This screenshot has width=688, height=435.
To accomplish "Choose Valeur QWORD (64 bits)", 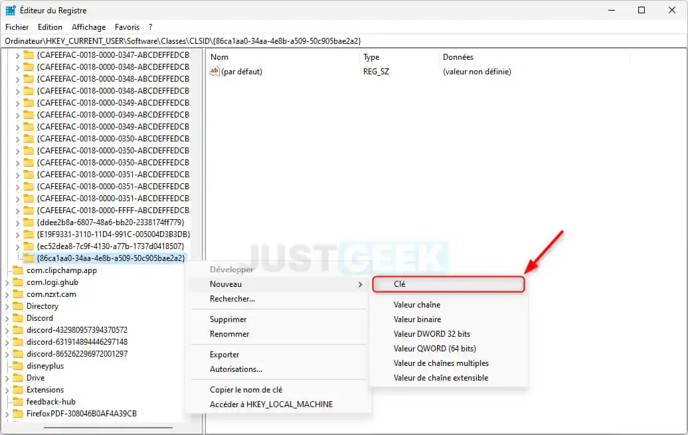I will click(448, 349).
